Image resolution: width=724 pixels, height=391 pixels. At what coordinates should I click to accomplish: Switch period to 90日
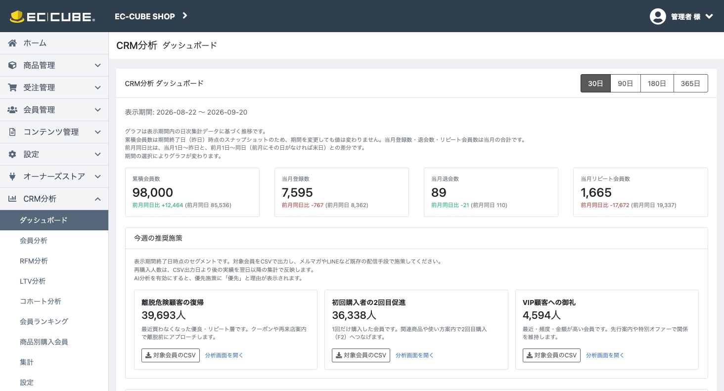(626, 84)
